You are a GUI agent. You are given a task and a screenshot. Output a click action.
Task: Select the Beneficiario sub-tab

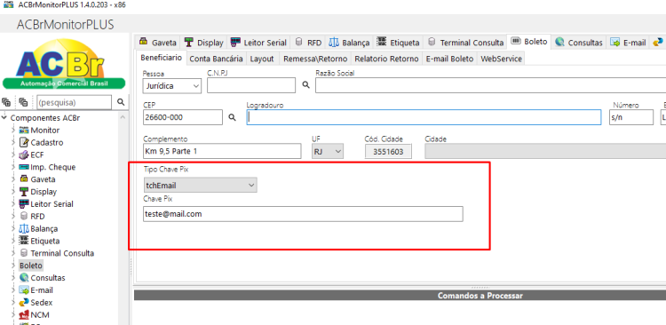coord(162,58)
